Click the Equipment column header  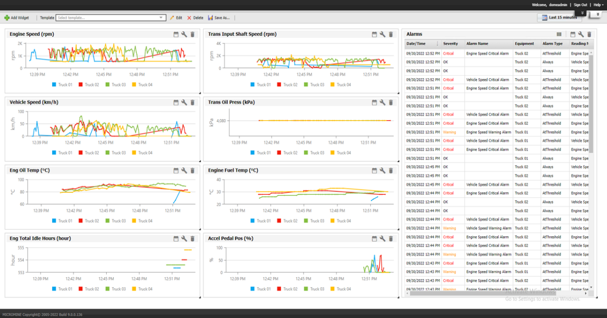pyautogui.click(x=525, y=44)
